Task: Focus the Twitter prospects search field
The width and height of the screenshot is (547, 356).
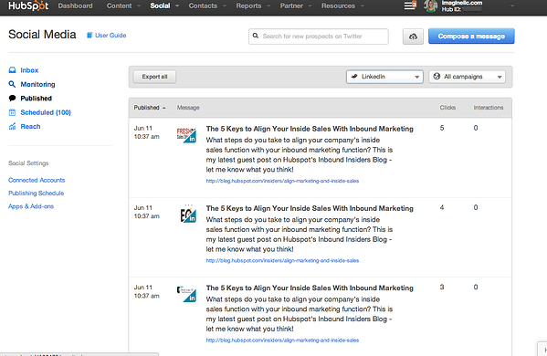Action: pyautogui.click(x=319, y=37)
